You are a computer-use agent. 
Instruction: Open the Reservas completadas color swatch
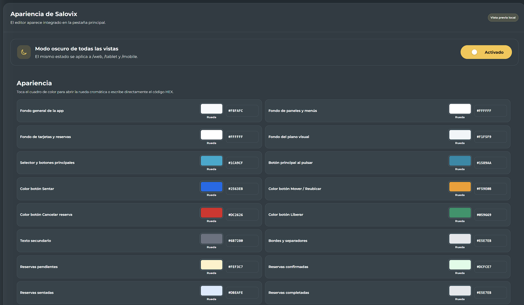(460, 291)
